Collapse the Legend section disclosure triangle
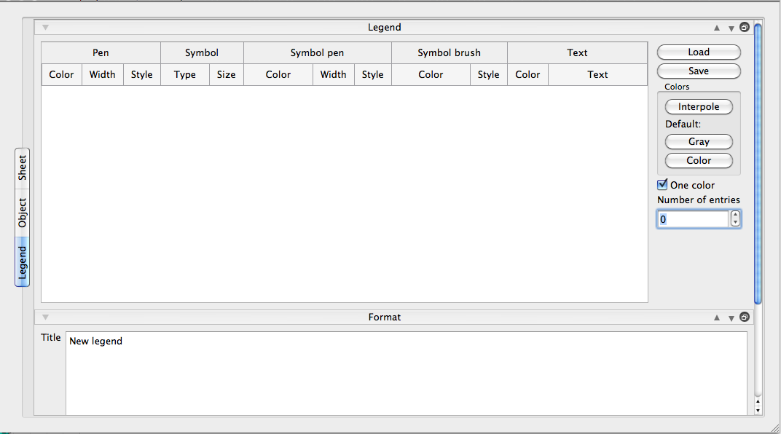 coord(45,28)
